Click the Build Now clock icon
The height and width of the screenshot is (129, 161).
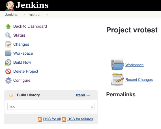coord(8,62)
